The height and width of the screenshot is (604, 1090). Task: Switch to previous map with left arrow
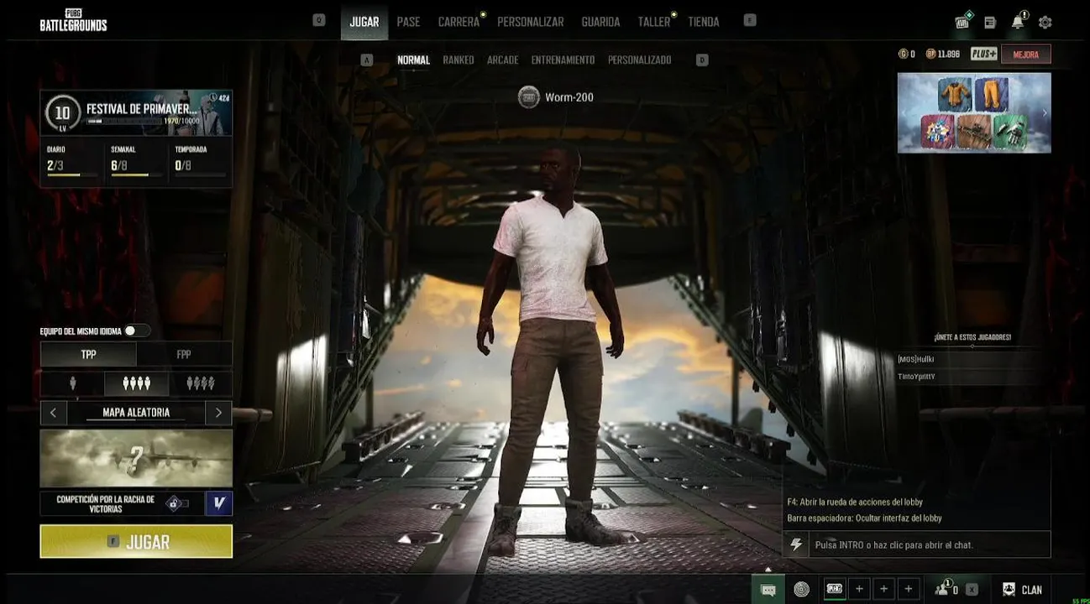coord(53,413)
